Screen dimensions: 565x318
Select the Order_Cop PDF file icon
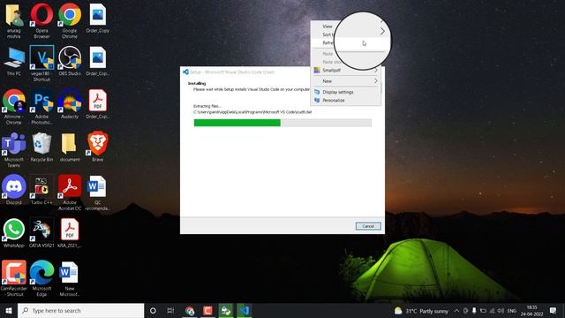tap(98, 104)
